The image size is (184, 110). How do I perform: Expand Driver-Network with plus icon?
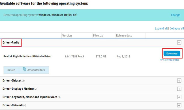[179, 105]
